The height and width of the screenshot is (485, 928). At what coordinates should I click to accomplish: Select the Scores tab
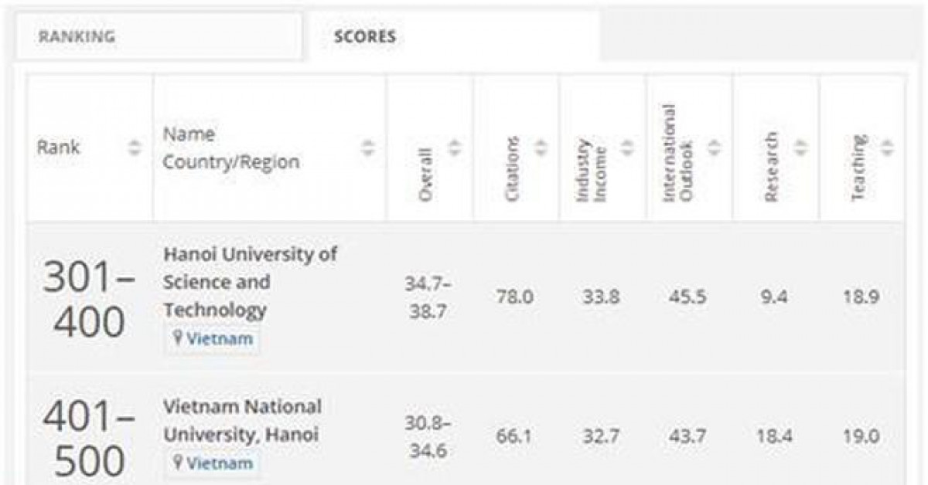[x=364, y=36]
